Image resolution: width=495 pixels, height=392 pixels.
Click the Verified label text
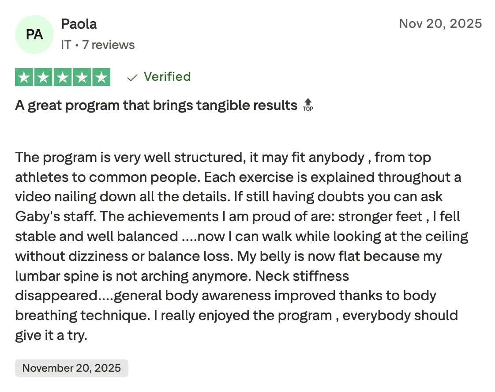pos(167,77)
